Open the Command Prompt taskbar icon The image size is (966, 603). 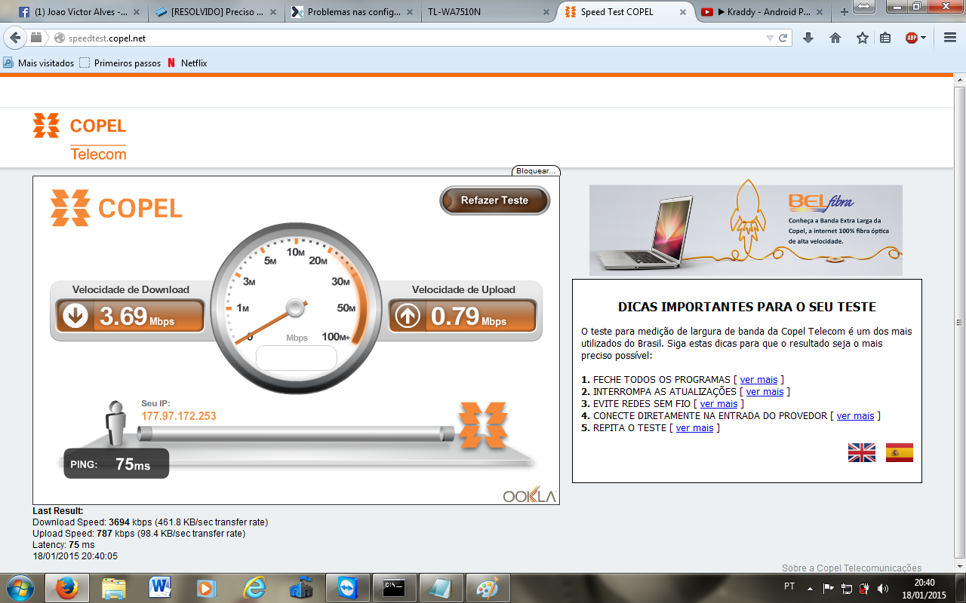pyautogui.click(x=395, y=588)
